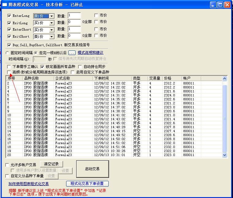Open the EnterLong price type dropdown
233x198 pixels.
pyautogui.click(x=51, y=16)
